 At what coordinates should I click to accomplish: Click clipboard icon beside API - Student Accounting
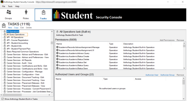(x=5, y=43)
